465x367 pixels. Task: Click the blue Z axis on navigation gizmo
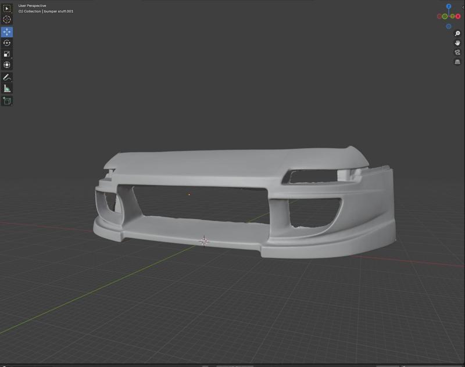tap(448, 6)
